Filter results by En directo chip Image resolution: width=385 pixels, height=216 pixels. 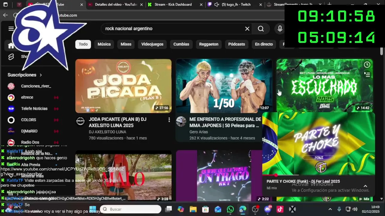tap(264, 44)
